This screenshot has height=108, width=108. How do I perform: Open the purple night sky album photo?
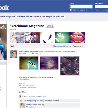[x=49, y=63]
